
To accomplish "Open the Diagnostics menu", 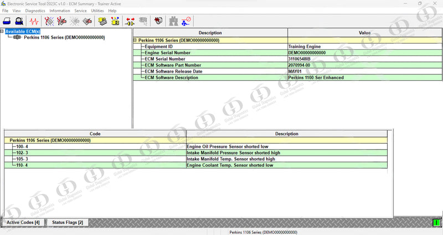I will tap(35, 11).
